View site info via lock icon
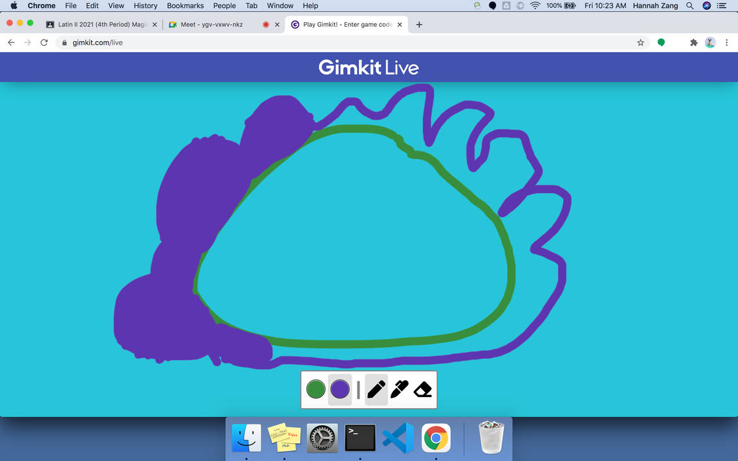This screenshot has height=461, width=738. (65, 42)
